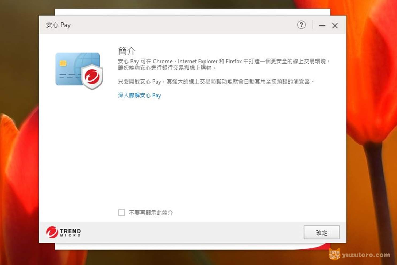Screen dimensions: 397x265
Task: Click the 不要再顯示此簡介 label text
Action: pos(151,213)
